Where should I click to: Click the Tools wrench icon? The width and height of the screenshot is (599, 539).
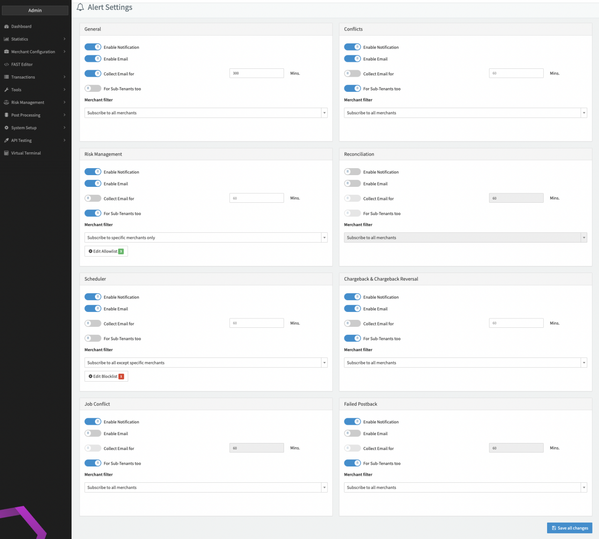(x=7, y=90)
